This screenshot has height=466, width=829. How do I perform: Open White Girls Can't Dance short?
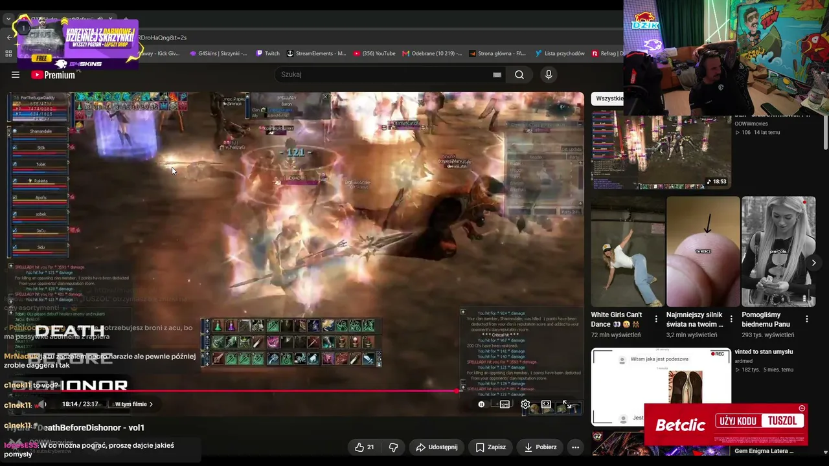point(628,251)
